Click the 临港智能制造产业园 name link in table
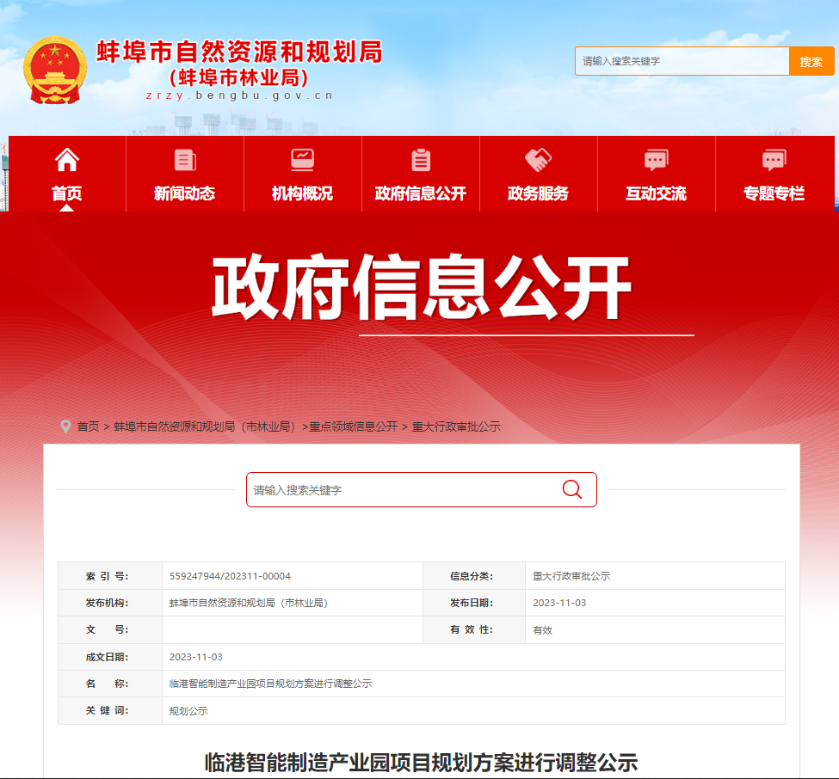839x779 pixels. tap(270, 684)
